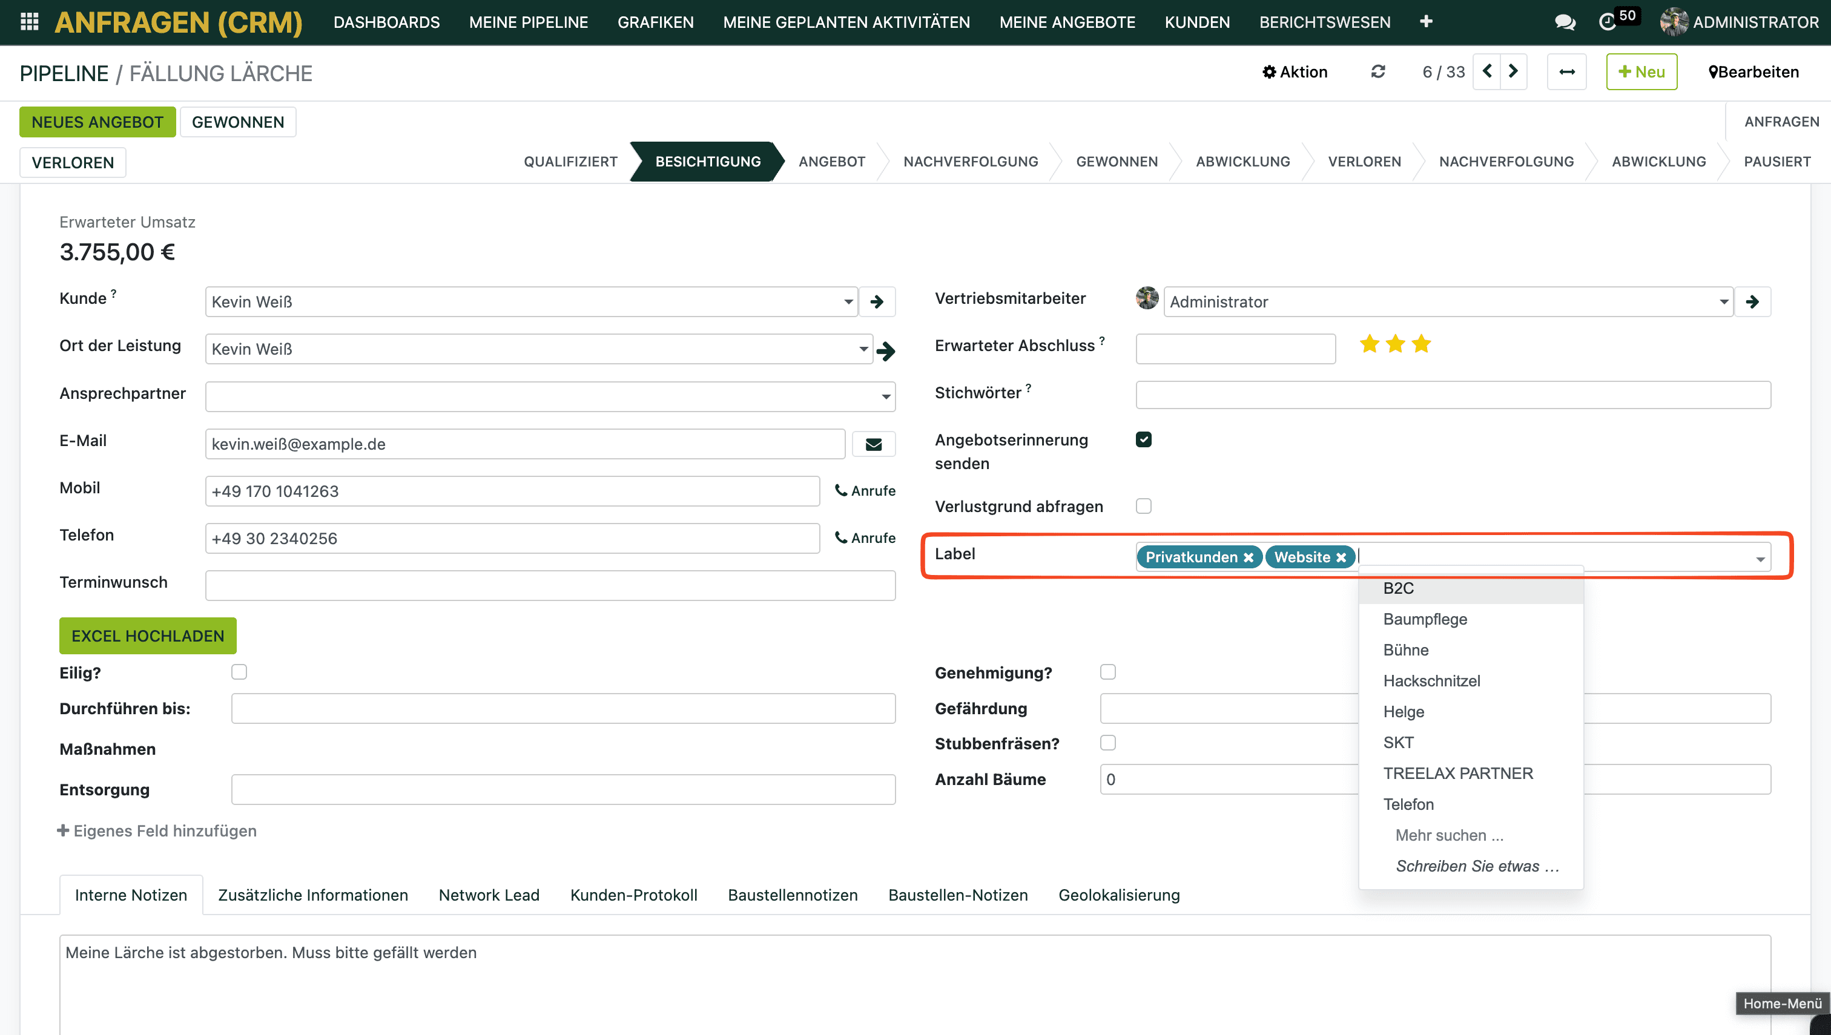Open the conversations chat icon
The height and width of the screenshot is (1035, 1831).
pos(1565,22)
